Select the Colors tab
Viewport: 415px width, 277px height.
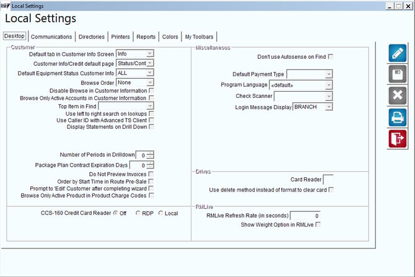[x=170, y=37]
